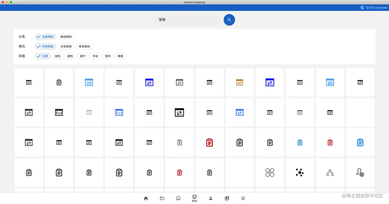
Task: Toggle the 所有颜色 fill chip
Action: click(x=46, y=46)
